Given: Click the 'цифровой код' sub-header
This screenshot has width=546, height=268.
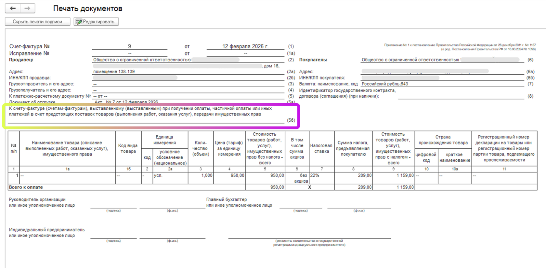Looking at the screenshot, I should tap(426, 157).
